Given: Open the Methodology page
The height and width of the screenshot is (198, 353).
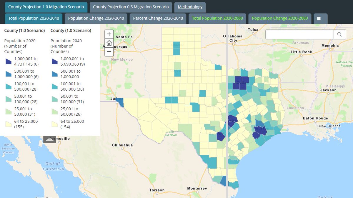Looking at the screenshot, I should click(x=190, y=7).
